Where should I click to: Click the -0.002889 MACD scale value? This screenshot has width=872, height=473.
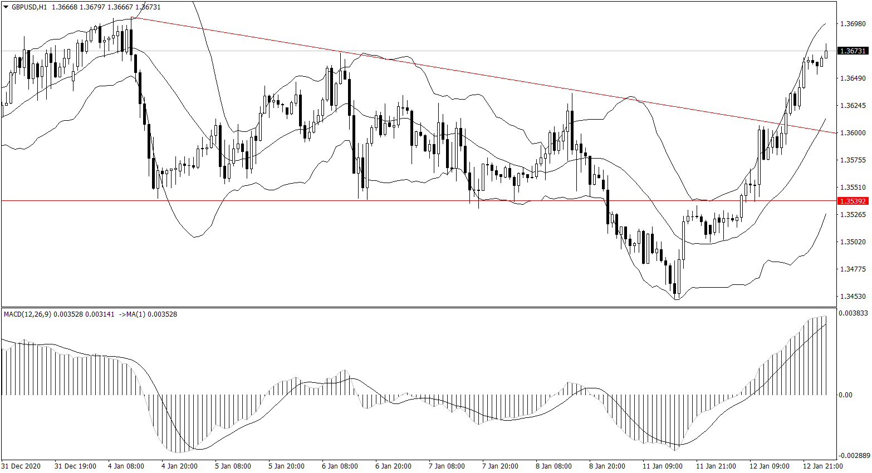[853, 455]
